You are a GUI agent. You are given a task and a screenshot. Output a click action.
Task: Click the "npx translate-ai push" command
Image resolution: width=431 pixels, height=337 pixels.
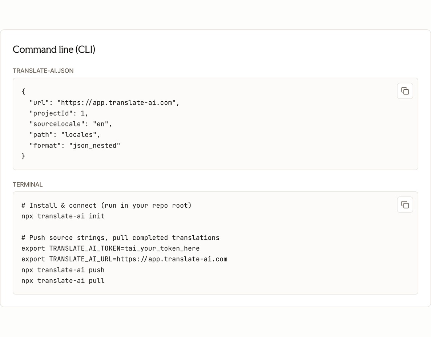pyautogui.click(x=63, y=270)
